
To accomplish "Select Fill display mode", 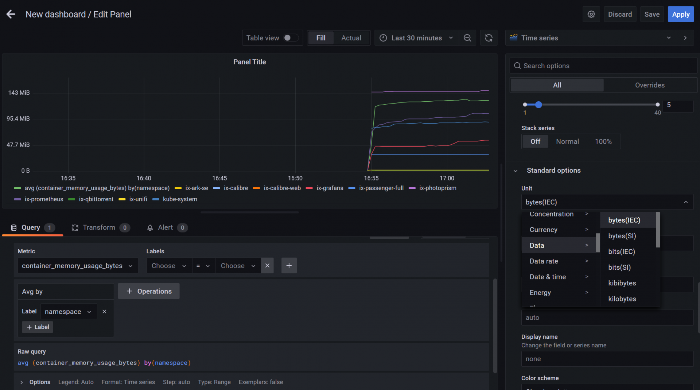I will [x=321, y=38].
